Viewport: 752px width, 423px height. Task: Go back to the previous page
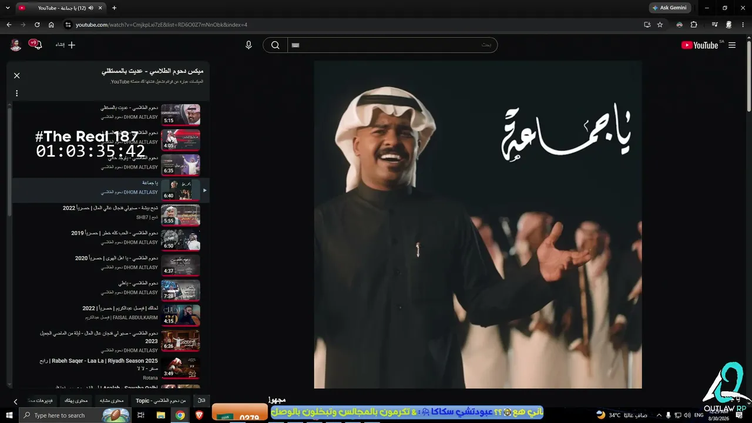click(9, 25)
